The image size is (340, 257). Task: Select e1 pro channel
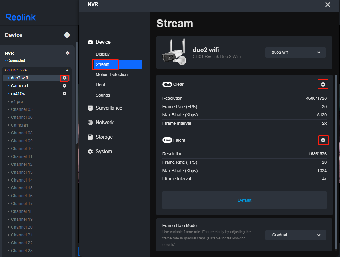[17, 101]
